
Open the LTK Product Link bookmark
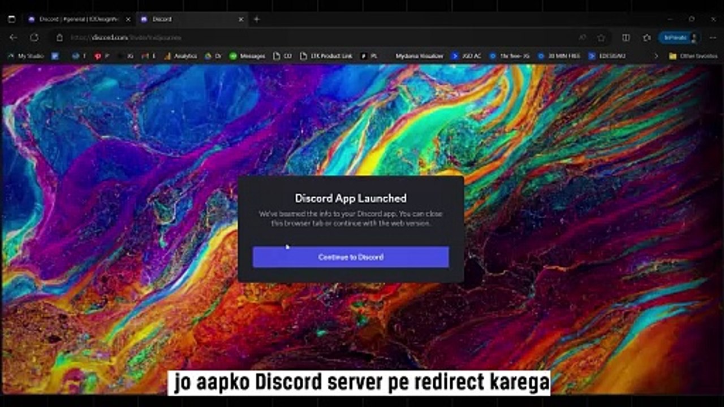tap(326, 57)
